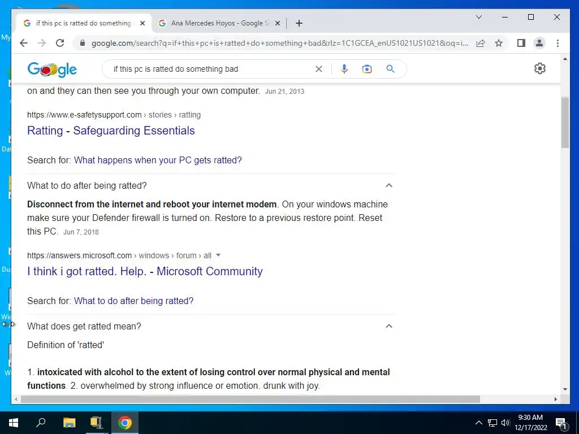View site info via the padlock icon

click(x=83, y=43)
